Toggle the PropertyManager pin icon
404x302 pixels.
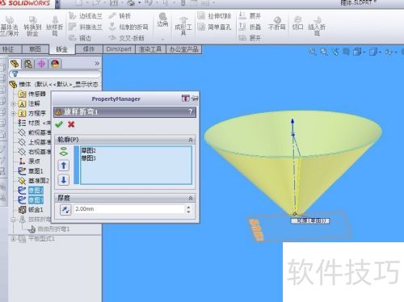point(195,99)
